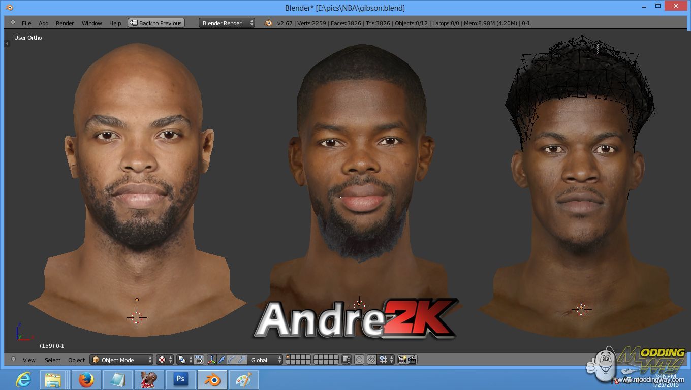Open Photoshop from the taskbar

tap(180, 379)
